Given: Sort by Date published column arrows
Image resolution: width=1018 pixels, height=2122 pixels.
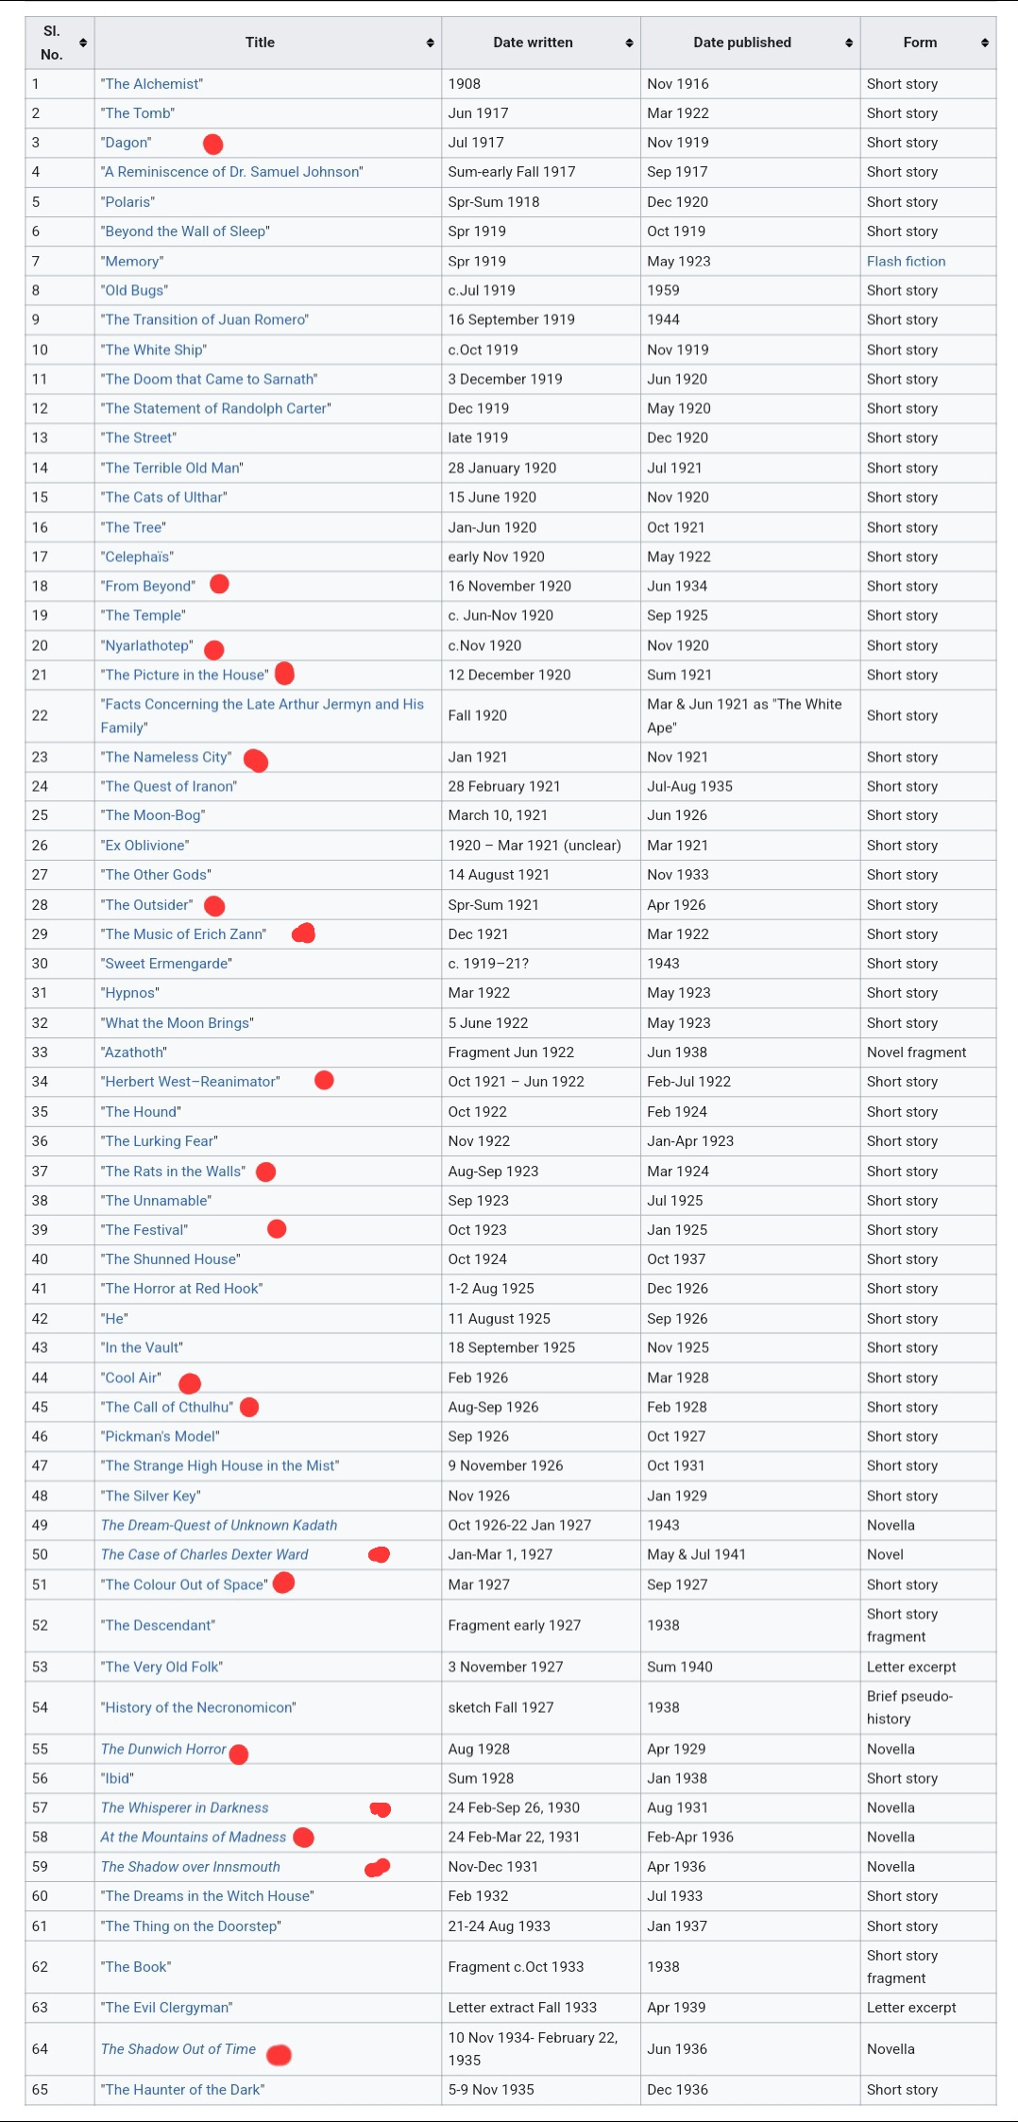Looking at the screenshot, I should (849, 43).
